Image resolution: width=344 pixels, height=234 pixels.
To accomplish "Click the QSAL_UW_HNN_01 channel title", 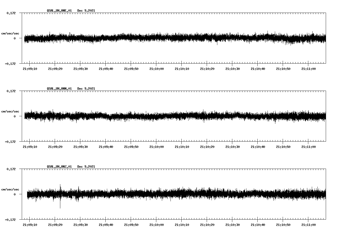I will click(x=59, y=89).
